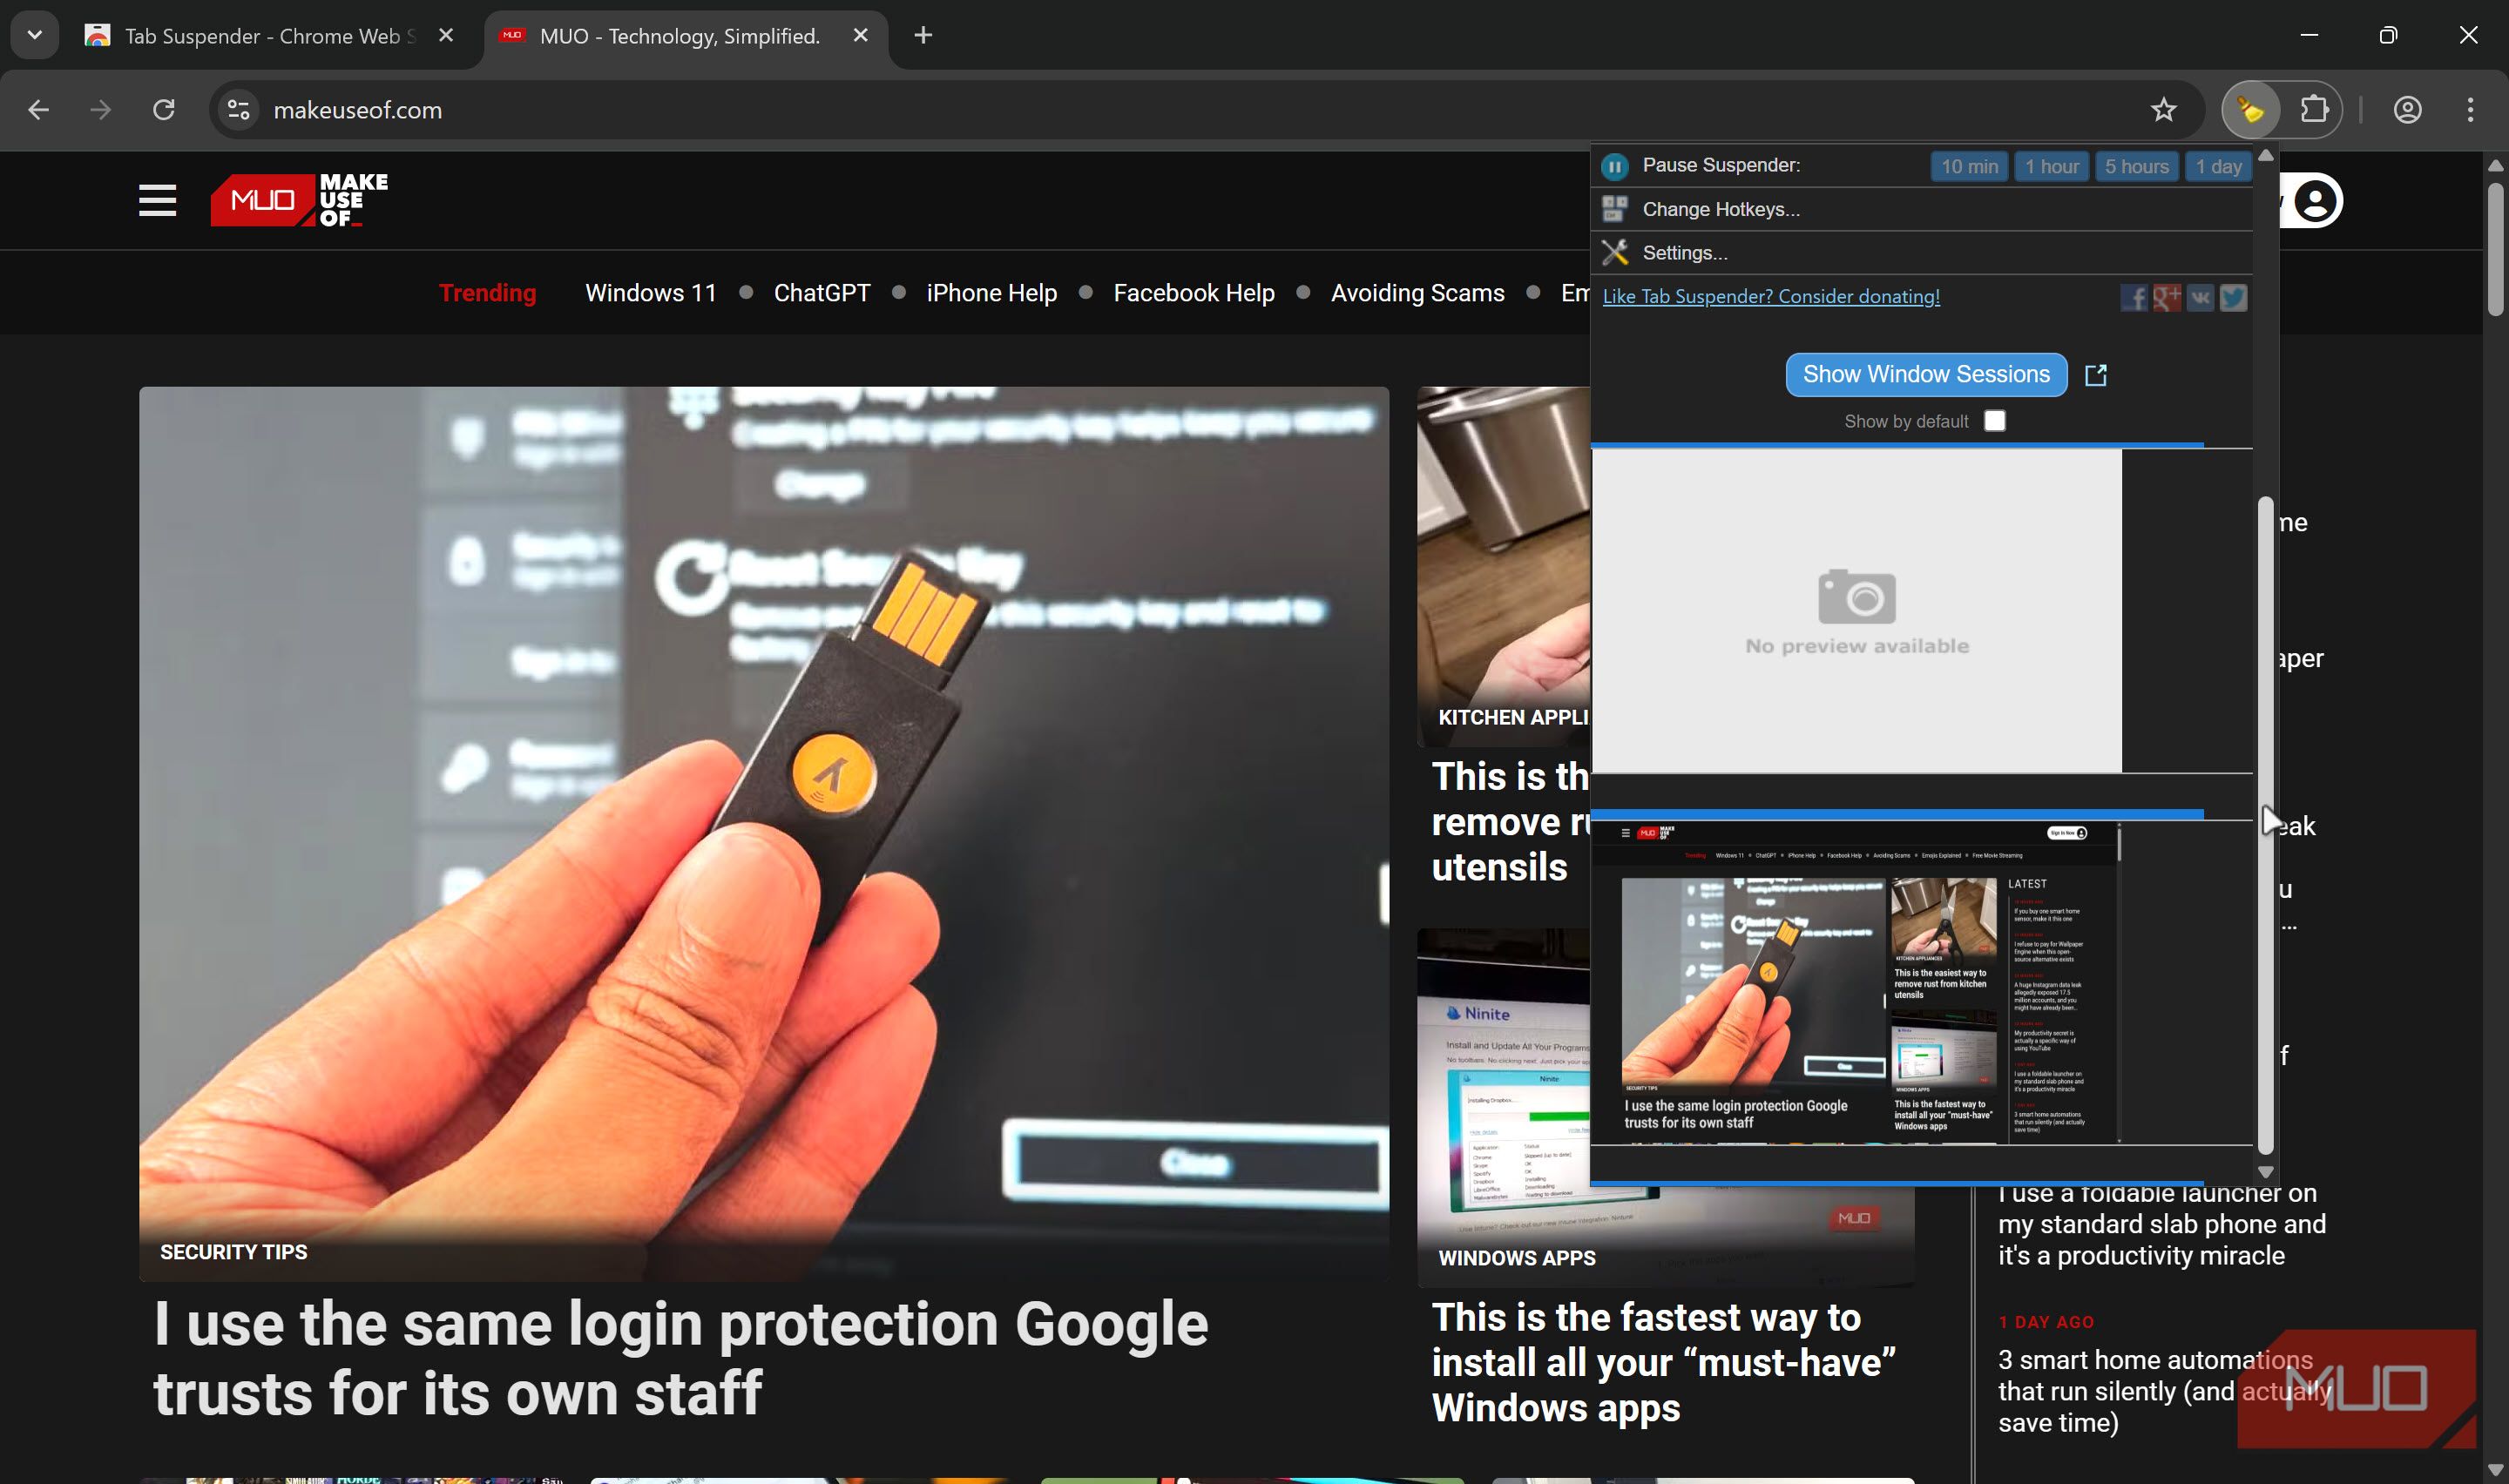Click Show Window Sessions button

point(1926,374)
